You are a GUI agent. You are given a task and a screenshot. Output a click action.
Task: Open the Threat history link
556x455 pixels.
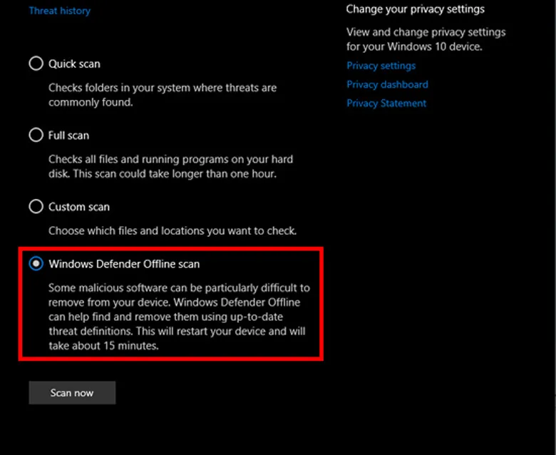[x=60, y=11]
